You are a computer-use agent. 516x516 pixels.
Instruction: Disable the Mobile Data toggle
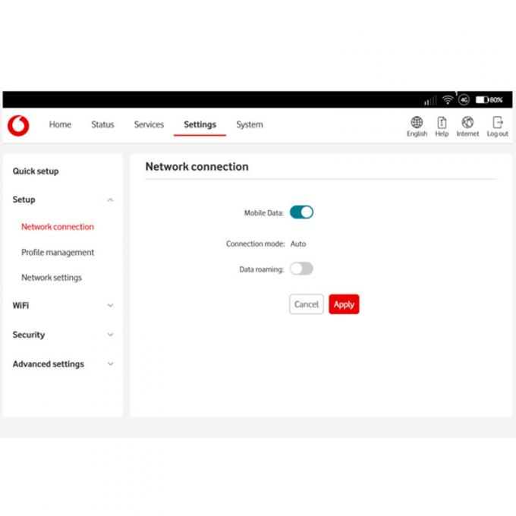coord(301,212)
